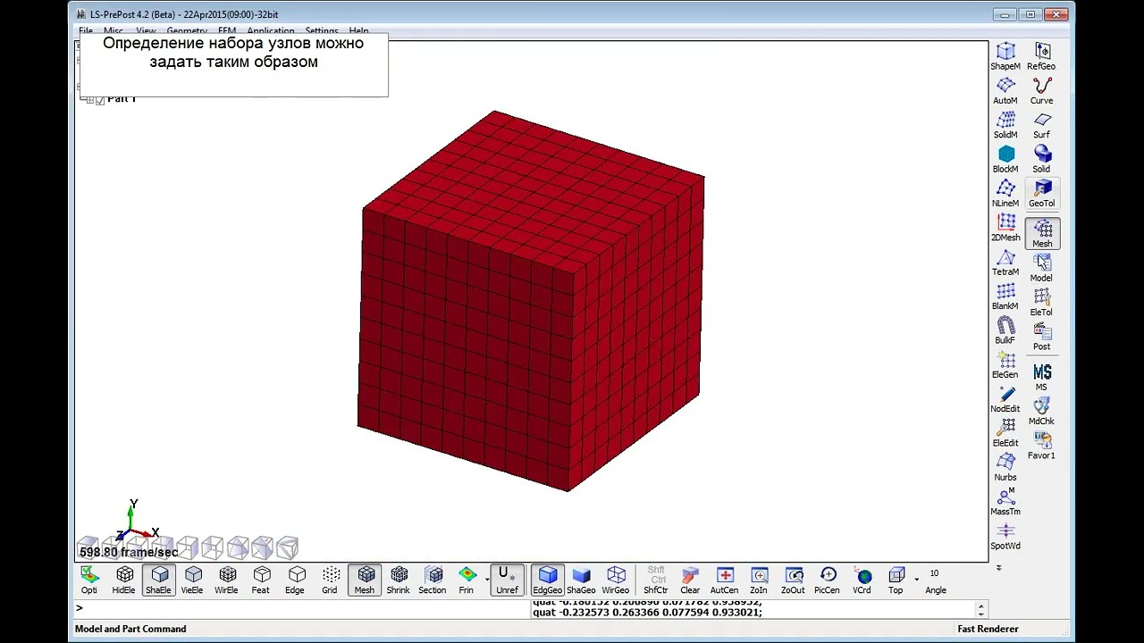The image size is (1144, 643).
Task: Set the view to Top
Action: 896,580
